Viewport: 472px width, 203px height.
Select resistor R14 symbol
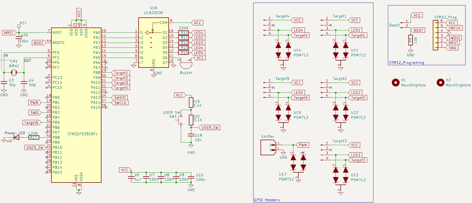183,53
